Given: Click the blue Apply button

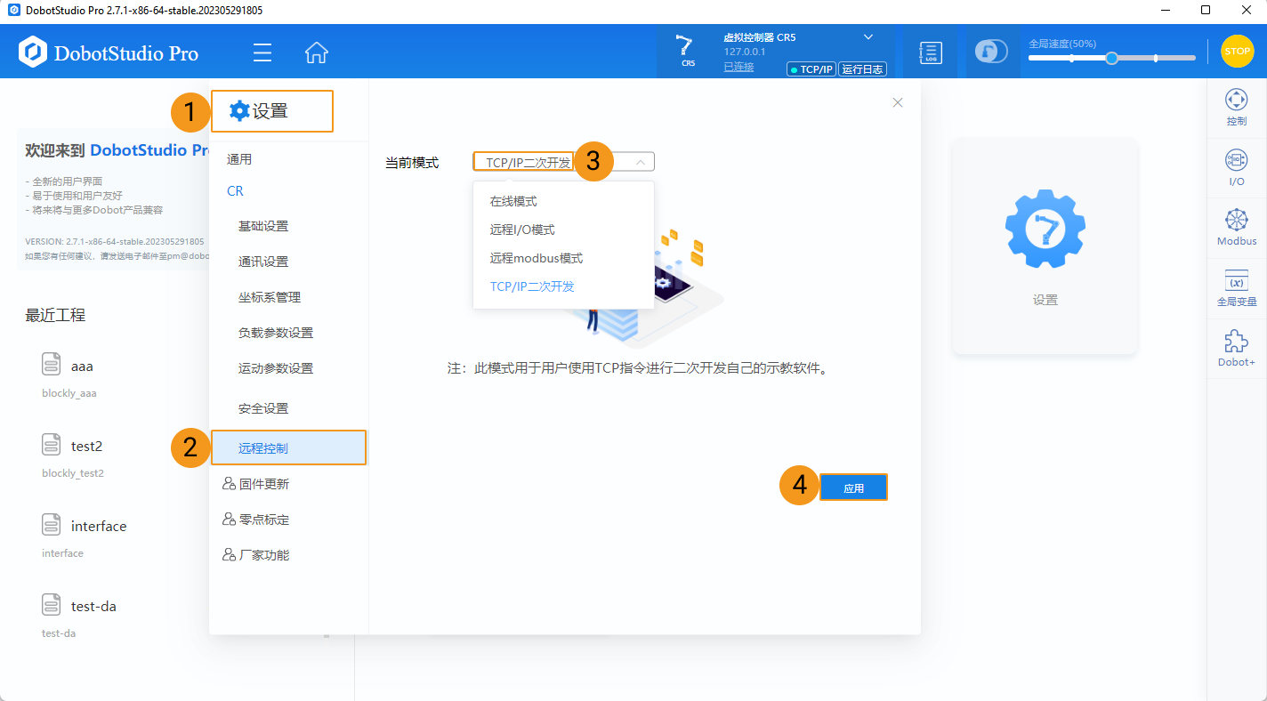Looking at the screenshot, I should click(x=853, y=487).
